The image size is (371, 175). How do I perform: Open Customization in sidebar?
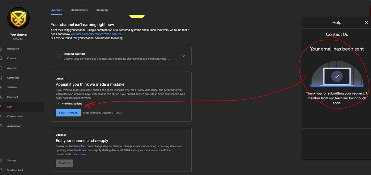click(15, 116)
